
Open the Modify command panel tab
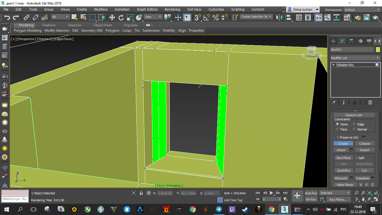[x=342, y=41]
